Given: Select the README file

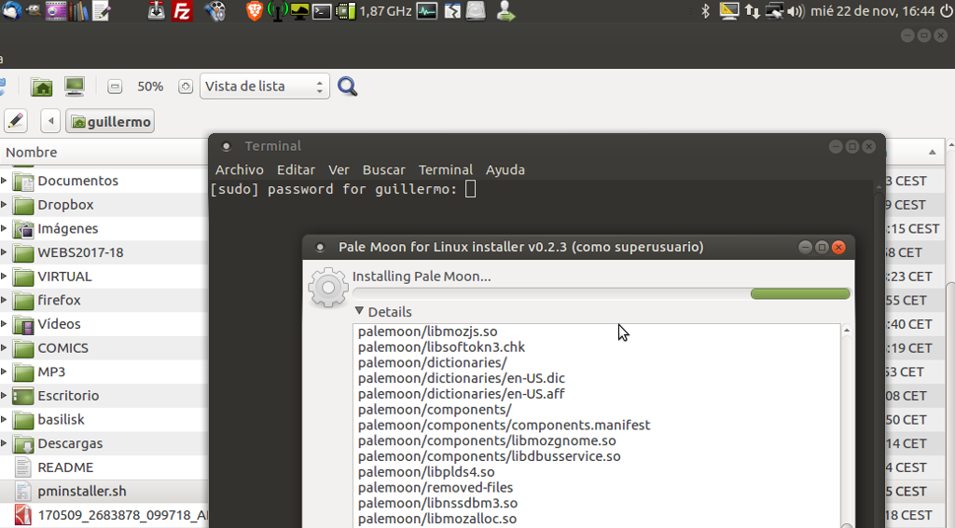Looking at the screenshot, I should 104,467.
